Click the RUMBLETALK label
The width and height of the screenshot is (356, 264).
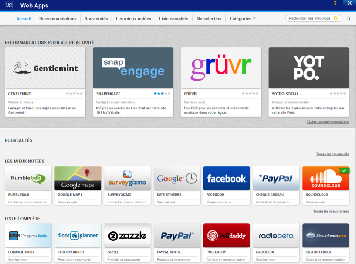(x=19, y=195)
